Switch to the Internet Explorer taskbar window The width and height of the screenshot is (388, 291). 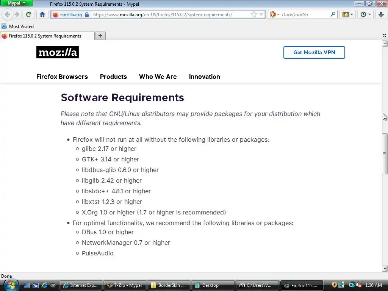click(x=81, y=285)
